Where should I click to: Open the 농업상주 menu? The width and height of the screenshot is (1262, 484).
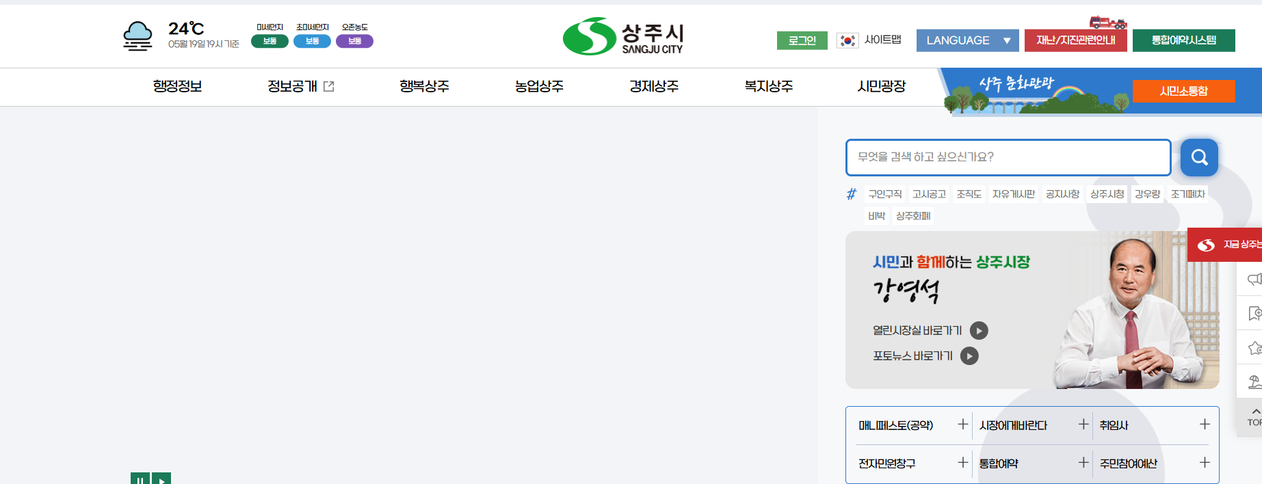pos(539,86)
